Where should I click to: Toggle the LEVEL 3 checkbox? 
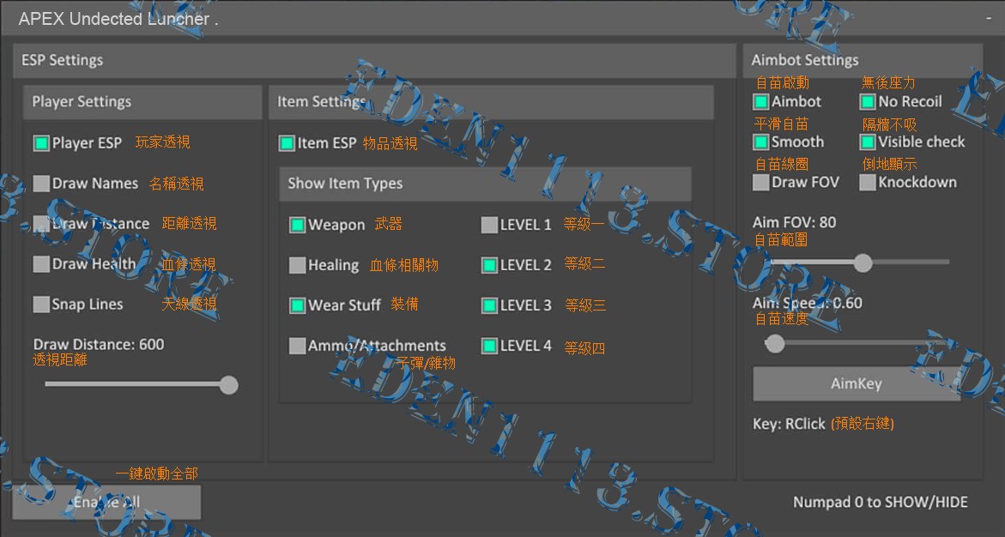pos(489,305)
